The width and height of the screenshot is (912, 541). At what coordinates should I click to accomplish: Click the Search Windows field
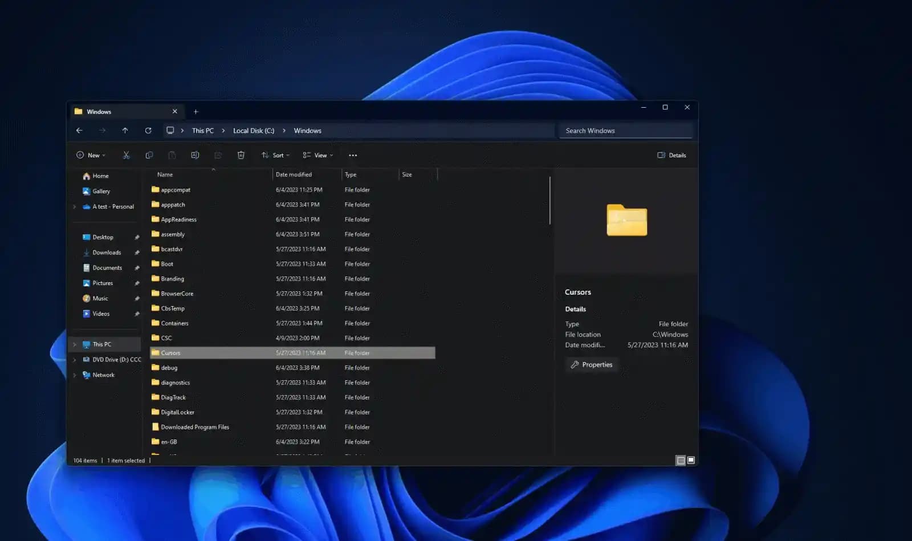[624, 131]
